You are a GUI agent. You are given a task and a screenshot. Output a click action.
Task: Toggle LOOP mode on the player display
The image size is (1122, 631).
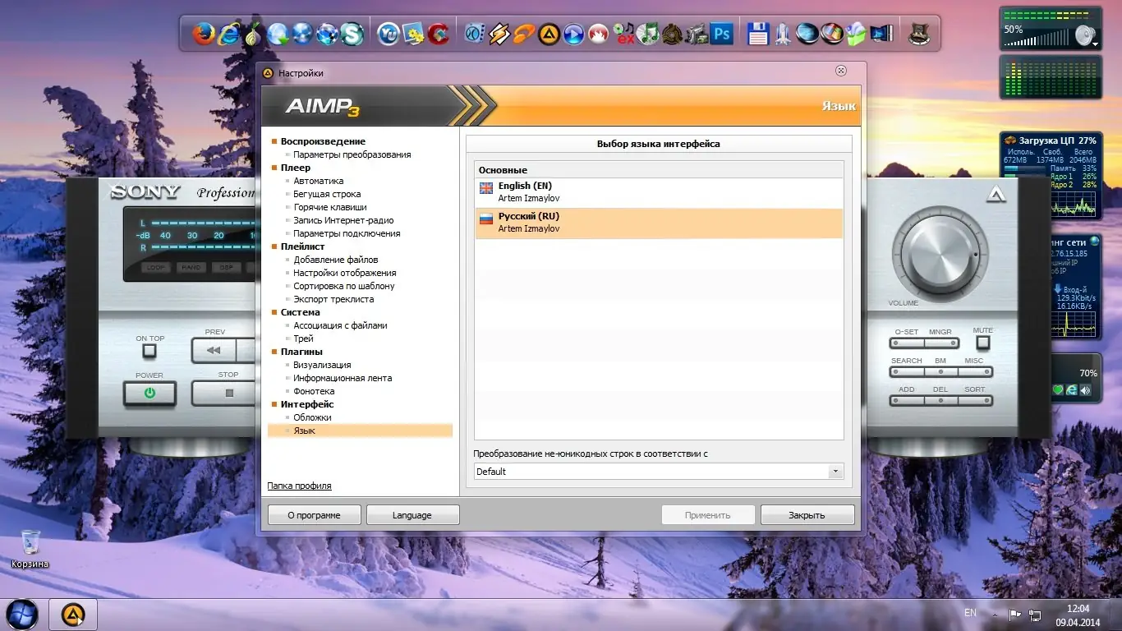(154, 267)
